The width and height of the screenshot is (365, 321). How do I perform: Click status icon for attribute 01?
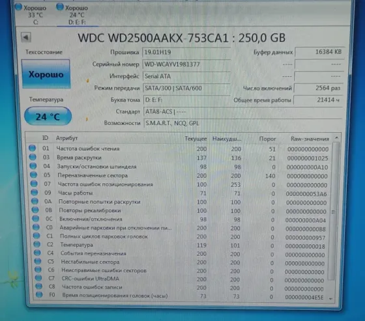(x=33, y=148)
